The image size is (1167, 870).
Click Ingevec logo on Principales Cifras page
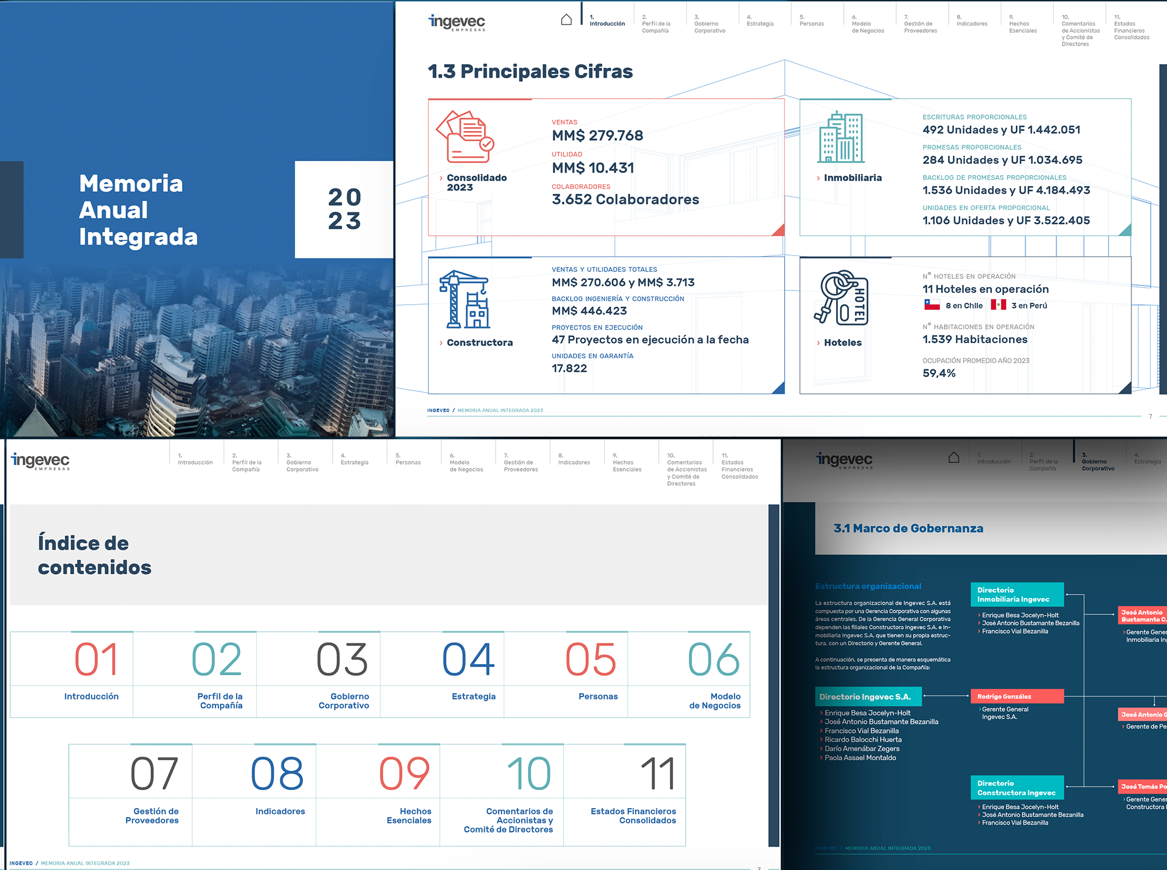(x=457, y=22)
